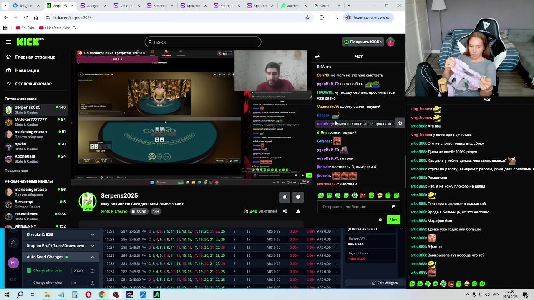This screenshot has width=534, height=300.
Task: Toggle the Change after wins checkbox
Action: tap(29, 283)
